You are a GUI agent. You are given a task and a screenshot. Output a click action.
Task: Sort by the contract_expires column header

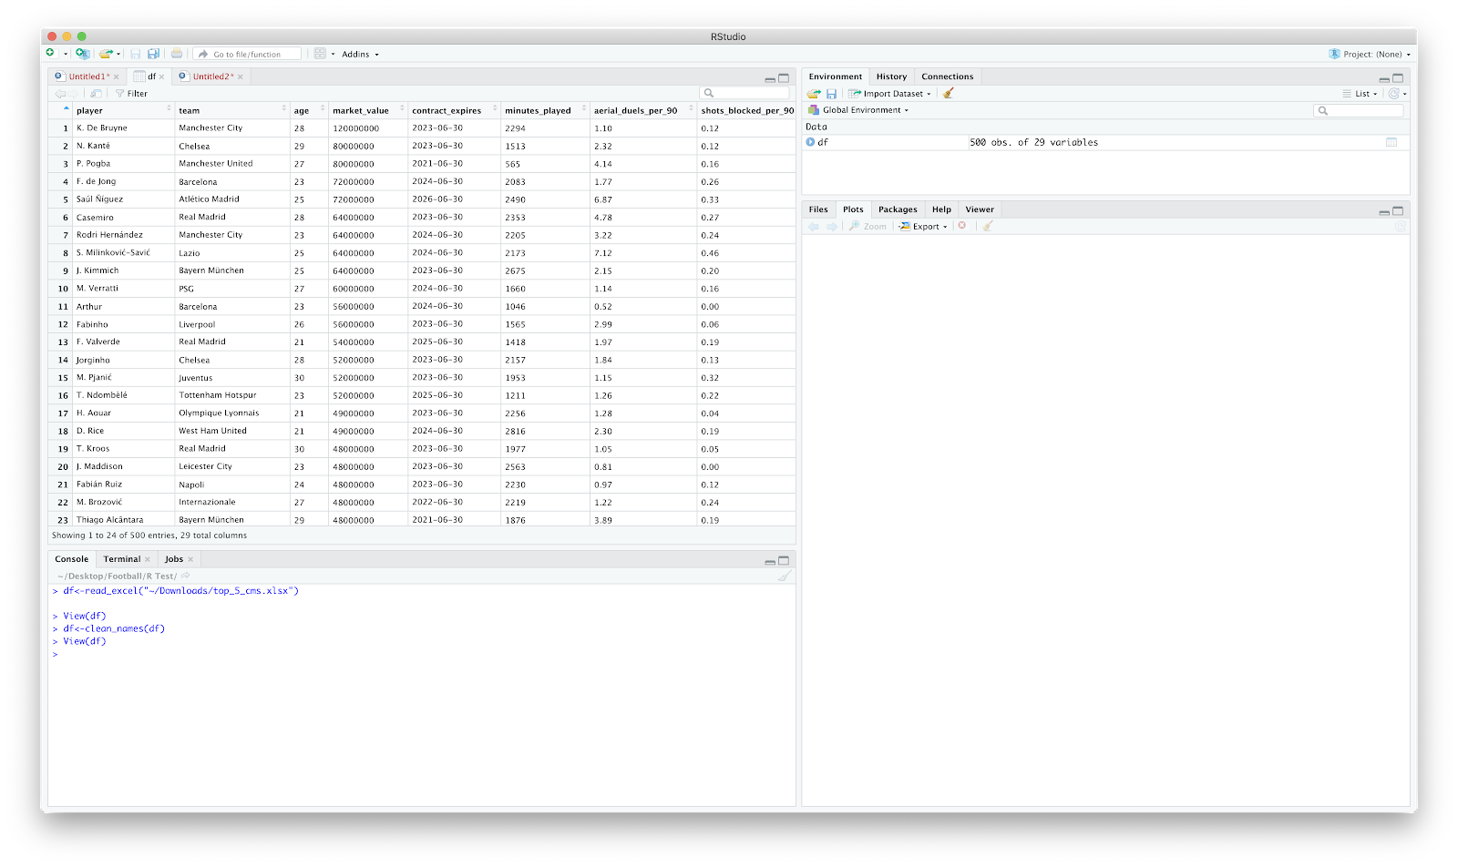[x=454, y=110]
